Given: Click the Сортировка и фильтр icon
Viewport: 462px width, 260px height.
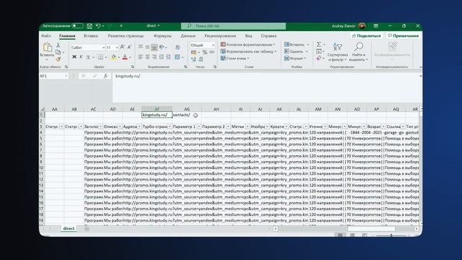Looking at the screenshot, I should pyautogui.click(x=338, y=52).
